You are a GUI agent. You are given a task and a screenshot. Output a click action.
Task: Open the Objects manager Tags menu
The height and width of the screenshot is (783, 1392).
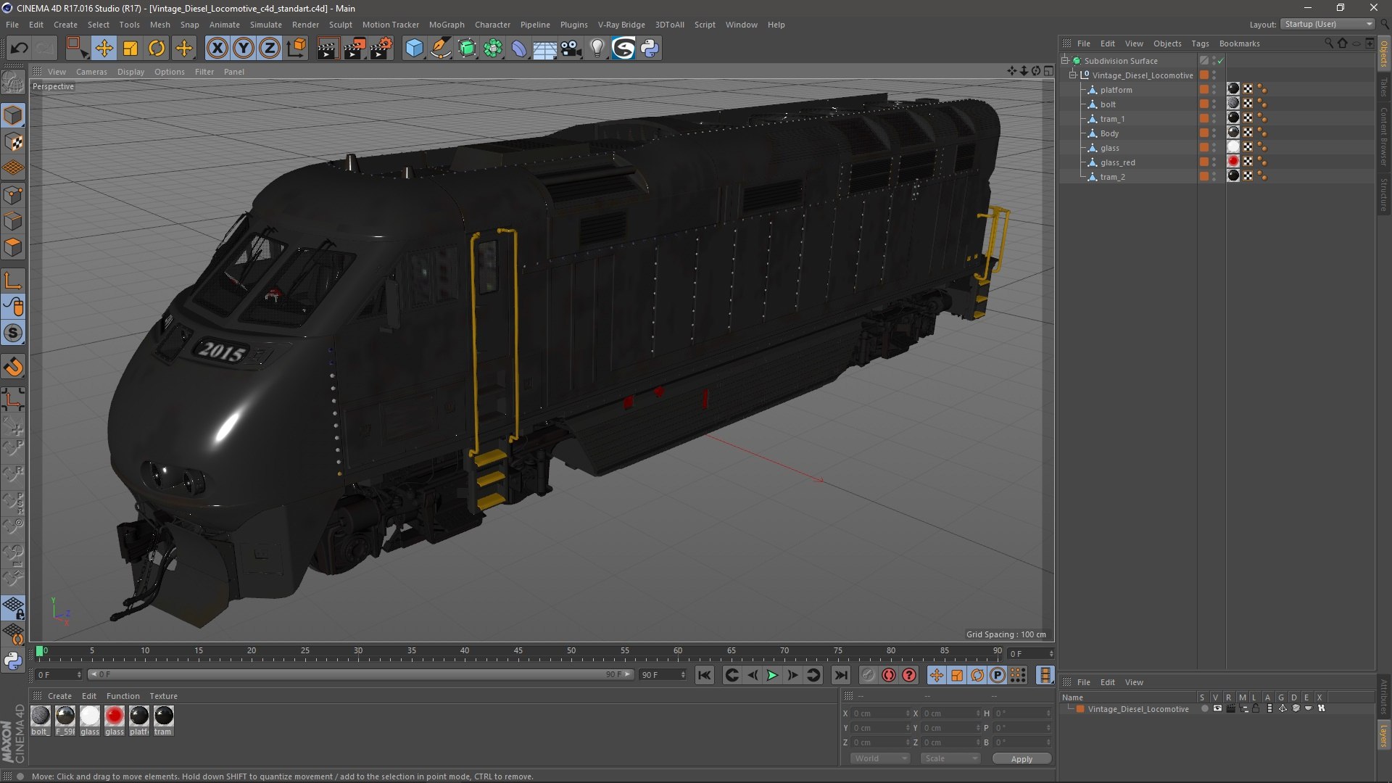pos(1200,43)
